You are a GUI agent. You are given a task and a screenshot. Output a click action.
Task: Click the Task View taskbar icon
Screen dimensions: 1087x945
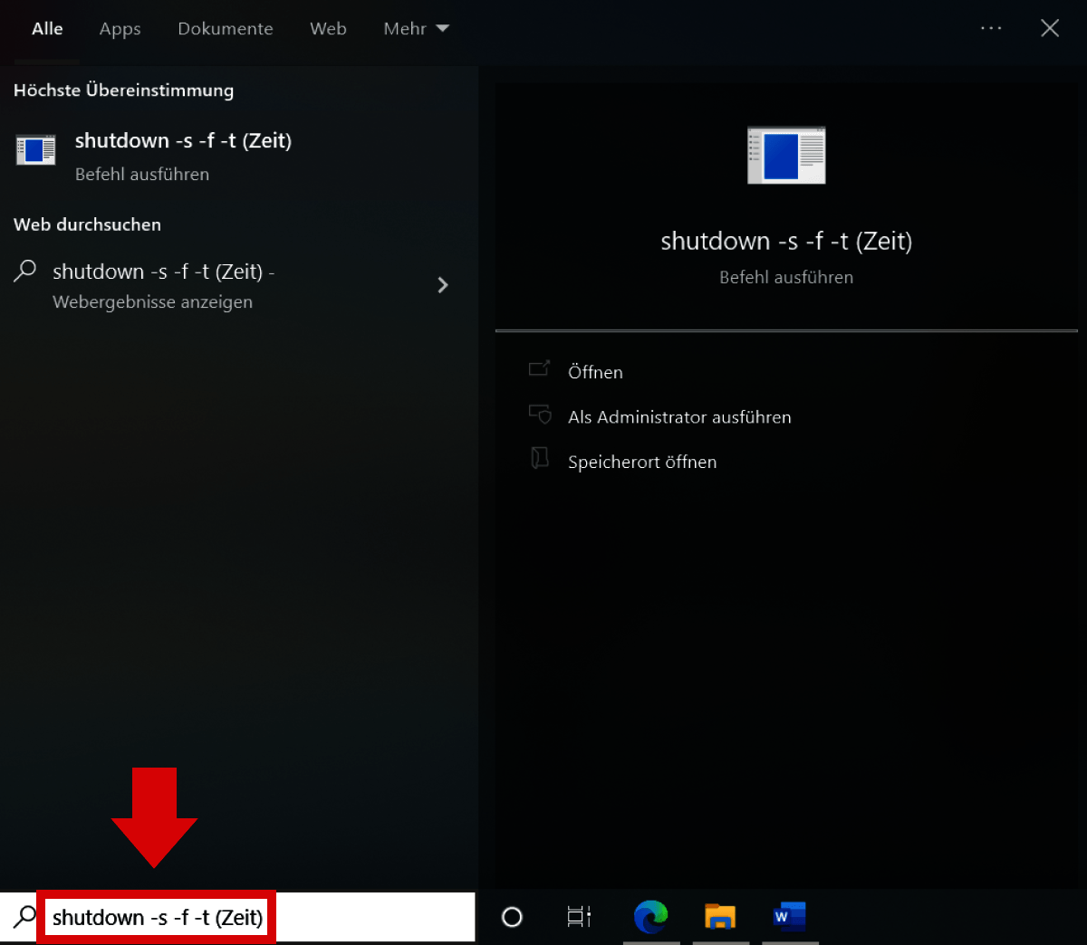point(579,917)
